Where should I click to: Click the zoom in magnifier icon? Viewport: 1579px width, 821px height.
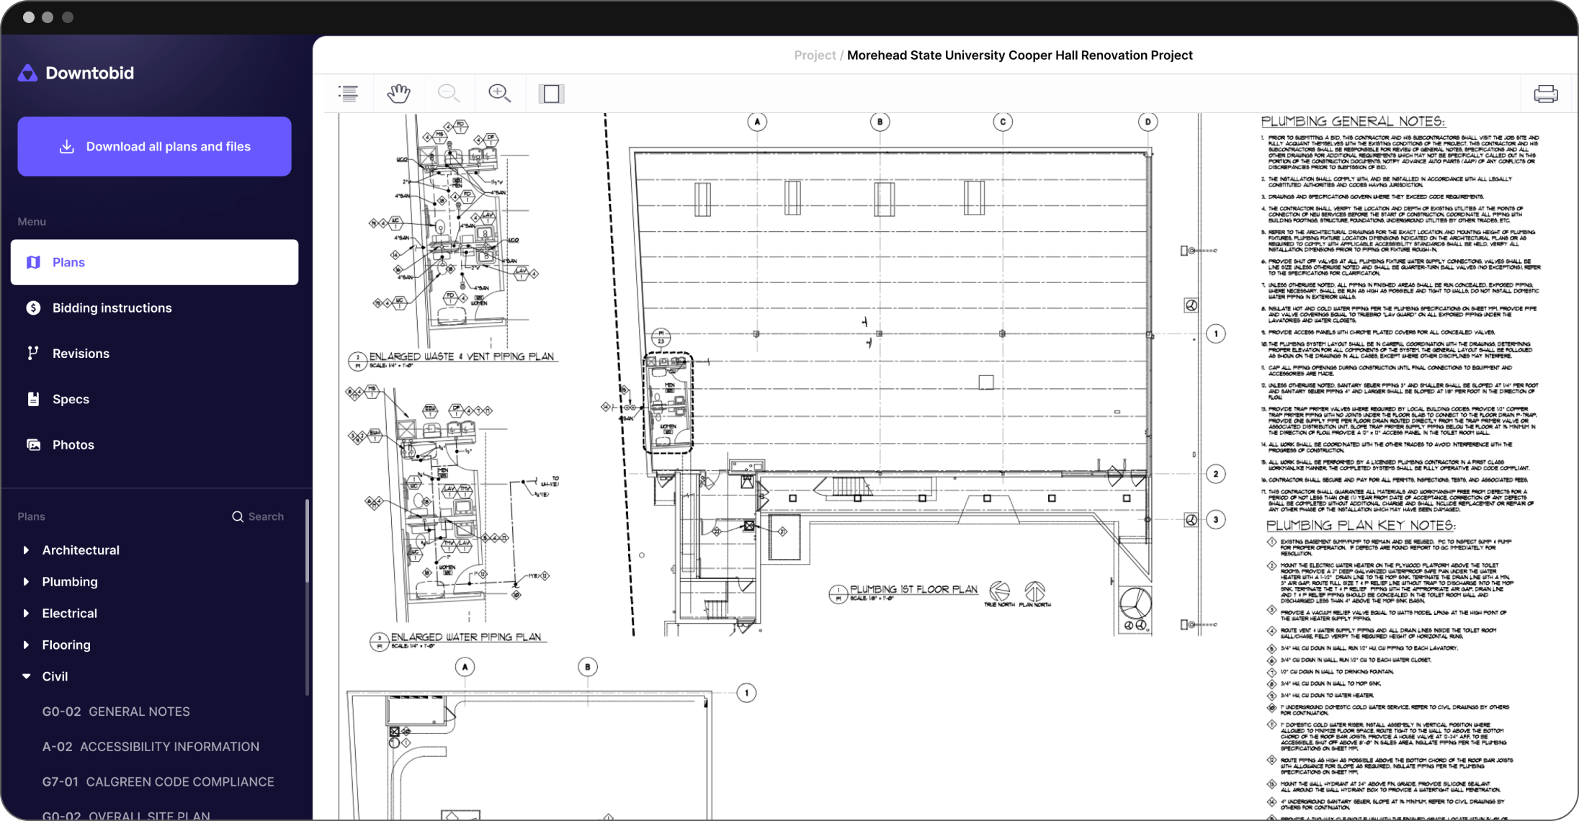(x=499, y=94)
